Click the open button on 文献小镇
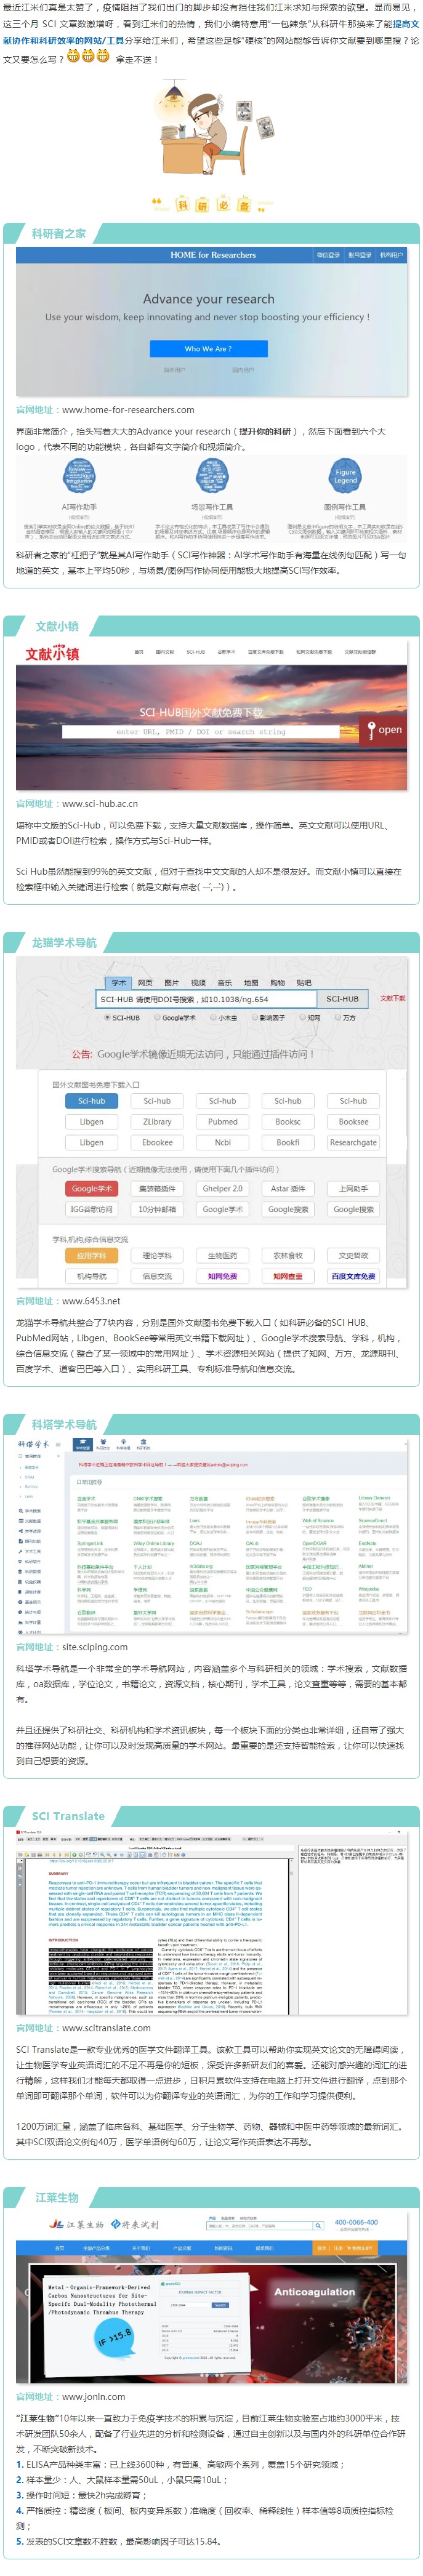The width and height of the screenshot is (423, 2576). 383,730
